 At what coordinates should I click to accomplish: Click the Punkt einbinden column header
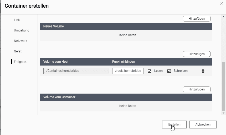click(x=123, y=62)
